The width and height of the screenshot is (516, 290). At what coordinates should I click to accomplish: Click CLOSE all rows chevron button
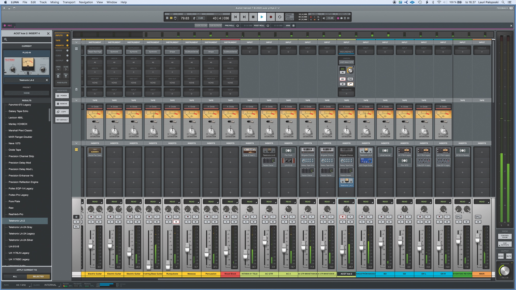[66, 68]
